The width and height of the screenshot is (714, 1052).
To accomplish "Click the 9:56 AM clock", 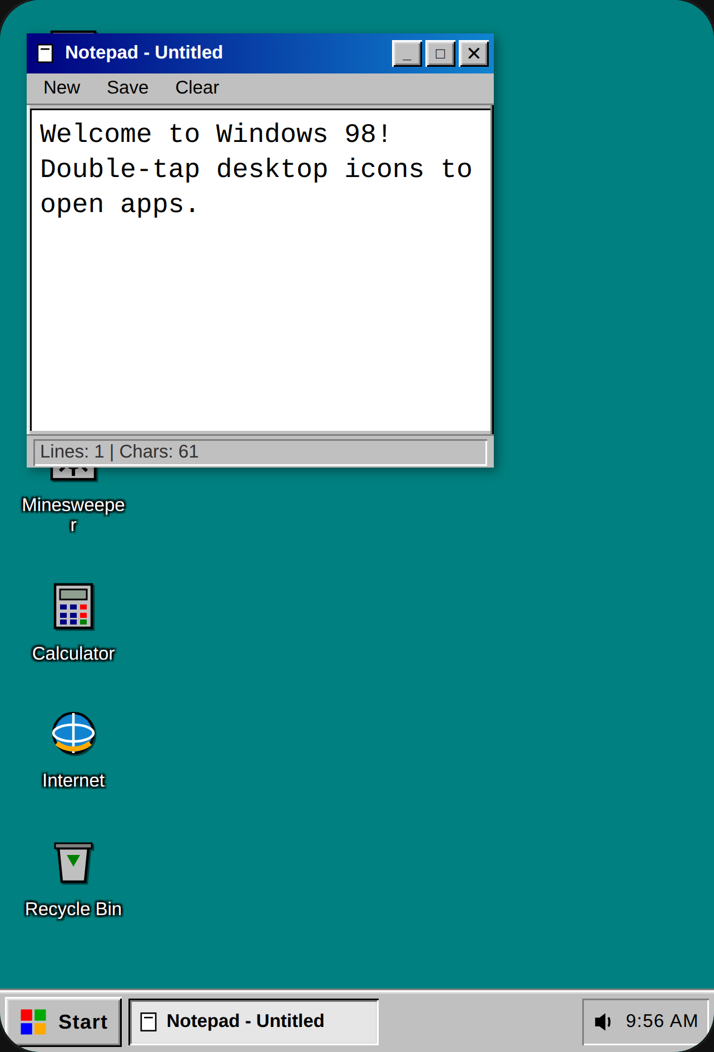I will pos(661,1021).
